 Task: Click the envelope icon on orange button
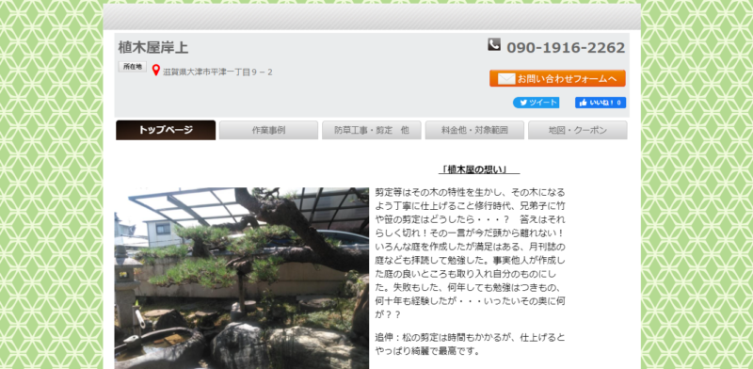(506, 79)
